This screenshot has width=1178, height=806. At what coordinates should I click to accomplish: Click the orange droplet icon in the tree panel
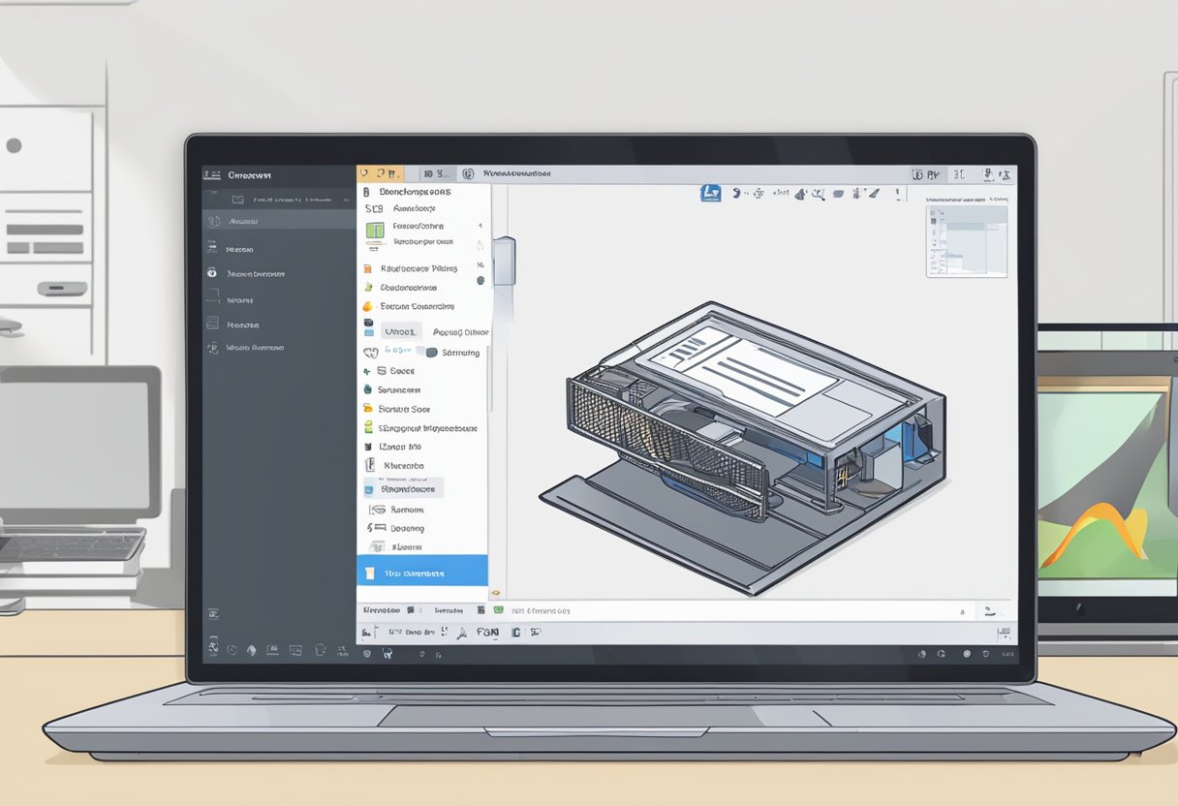click(x=368, y=306)
